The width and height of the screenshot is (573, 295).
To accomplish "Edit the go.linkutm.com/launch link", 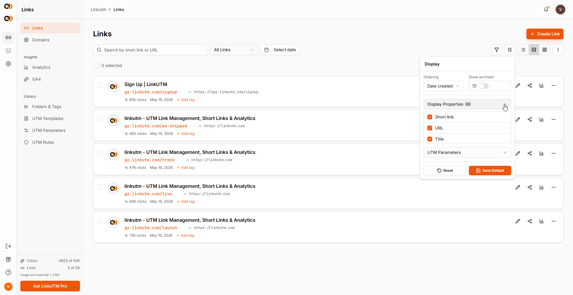I will tap(518, 221).
